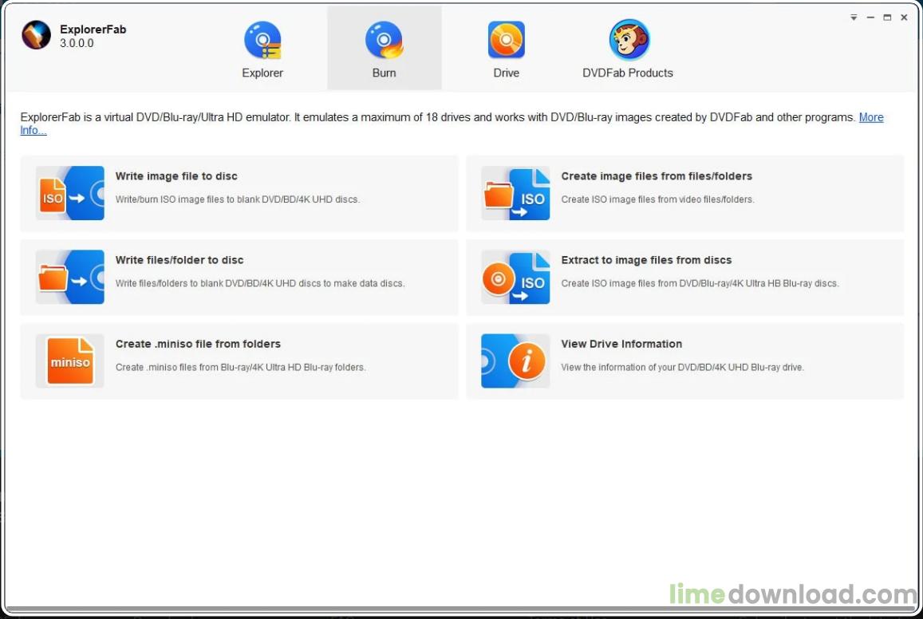Click the Write files/folder to disc icon
The height and width of the screenshot is (619, 923).
[x=70, y=277]
